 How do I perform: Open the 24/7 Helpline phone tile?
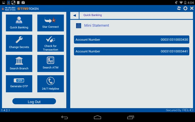coord(51,84)
